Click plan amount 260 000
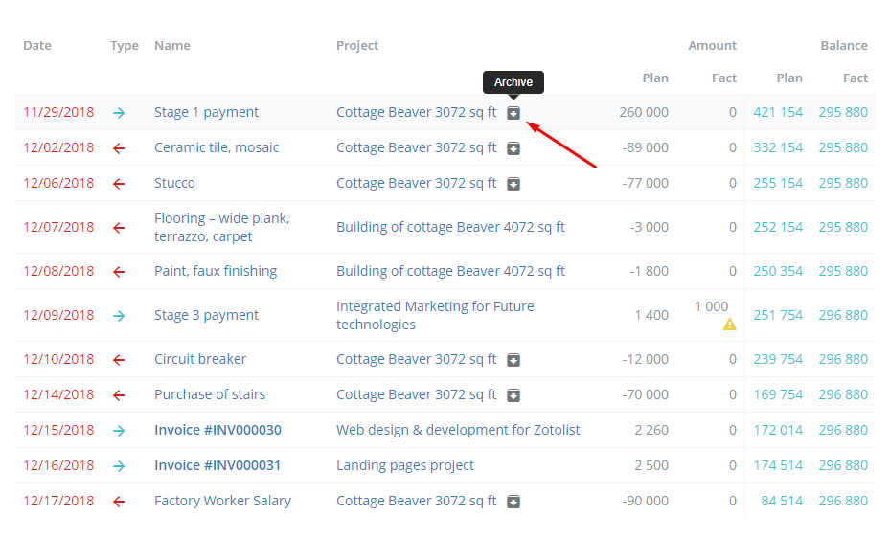The height and width of the screenshot is (538, 890). (644, 112)
